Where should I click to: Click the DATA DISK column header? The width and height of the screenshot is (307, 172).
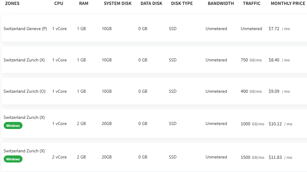coord(151,3)
